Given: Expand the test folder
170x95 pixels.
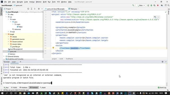Looking at the screenshot, I should (8, 32).
